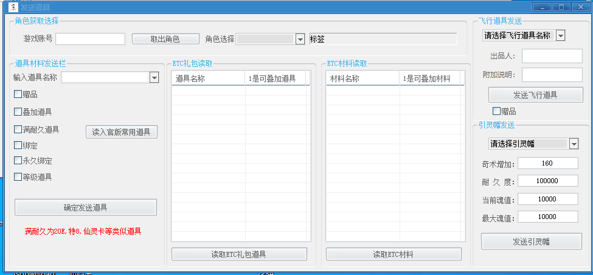Enable the 叠加道具 checkbox
The image size is (593, 275).
pyautogui.click(x=18, y=112)
